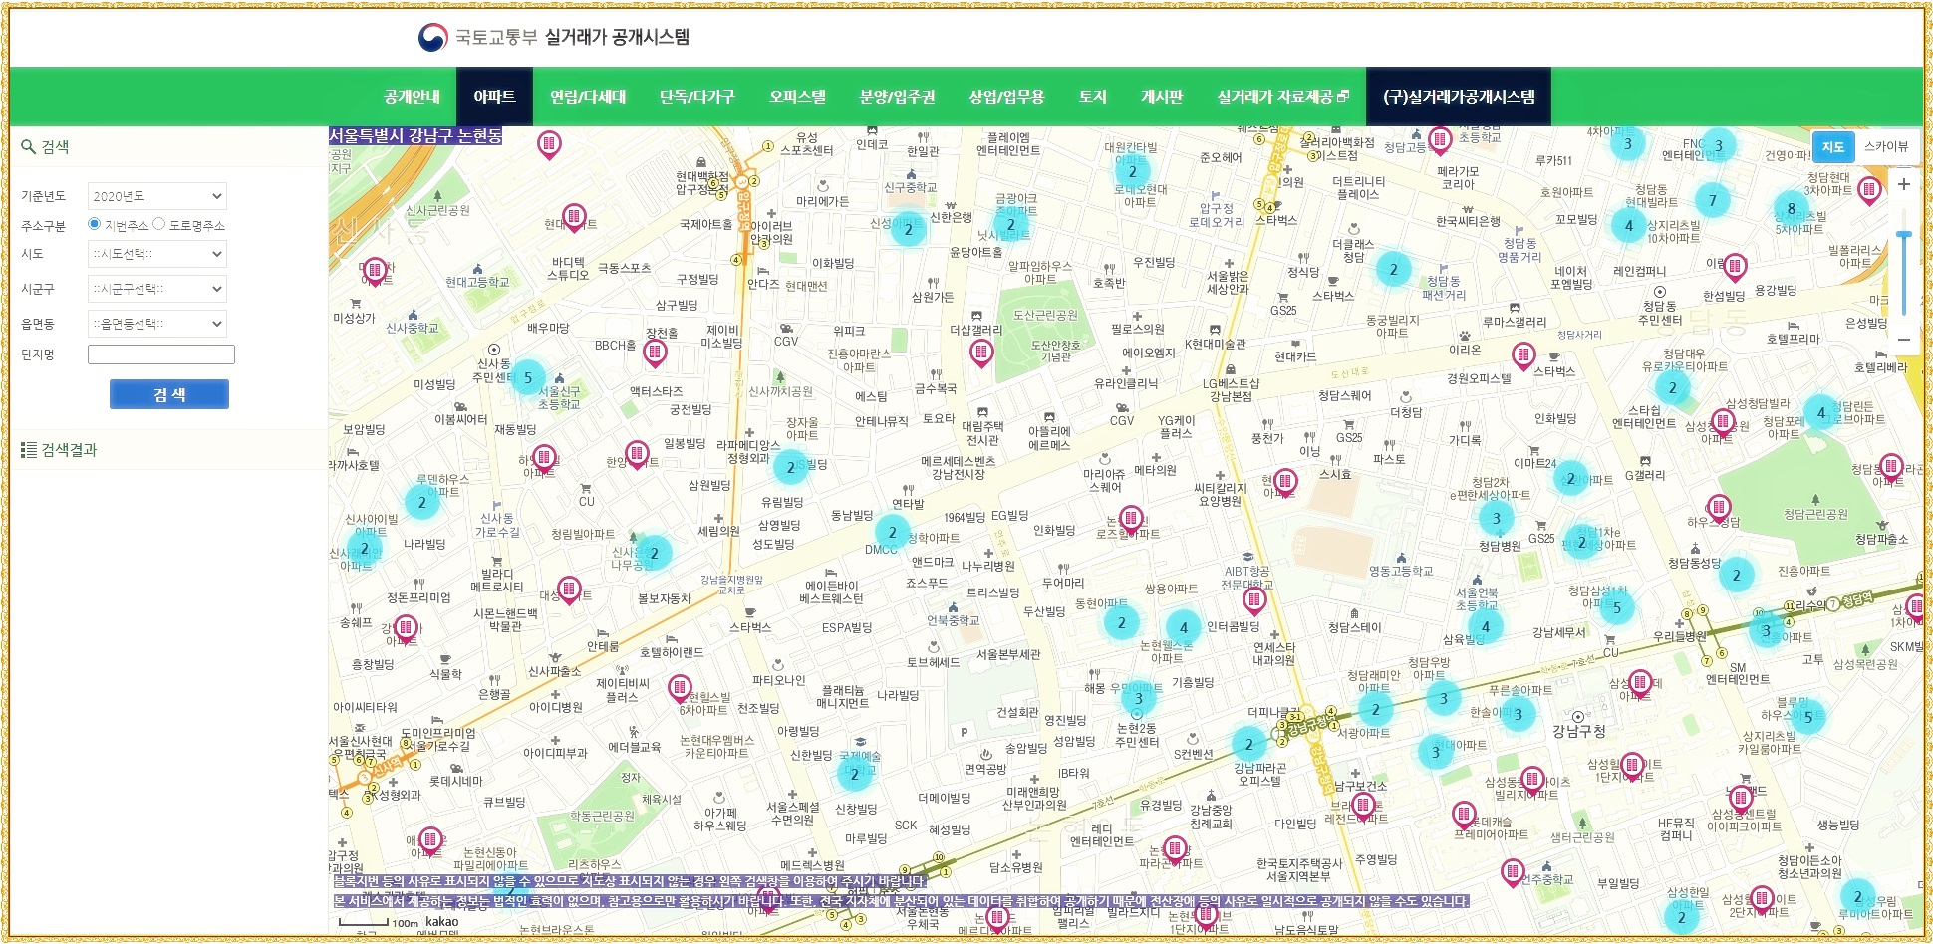
Task: Zoom in with the map plus button
Action: (1903, 184)
